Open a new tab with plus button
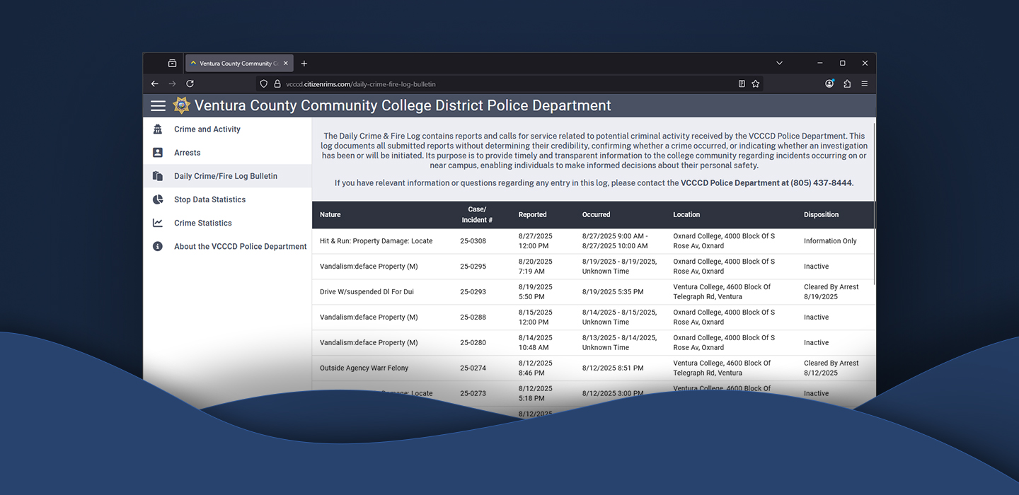Viewport: 1019px width, 495px height. click(x=304, y=63)
